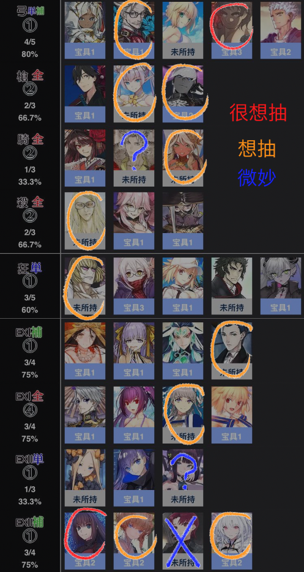Open the blonde archer girl marked 未所持
The width and height of the screenshot is (304, 572).
pos(183,30)
